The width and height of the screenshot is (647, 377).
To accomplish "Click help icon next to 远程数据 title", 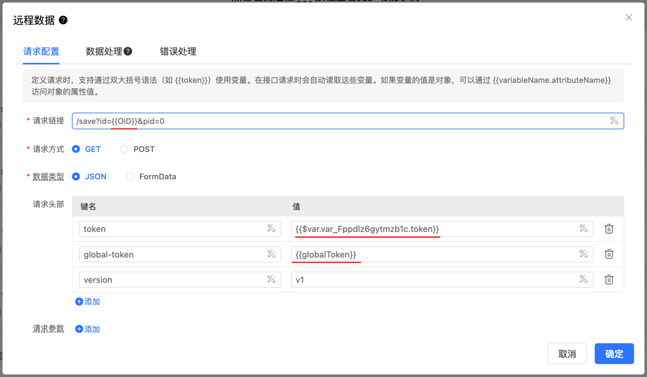I will 63,20.
